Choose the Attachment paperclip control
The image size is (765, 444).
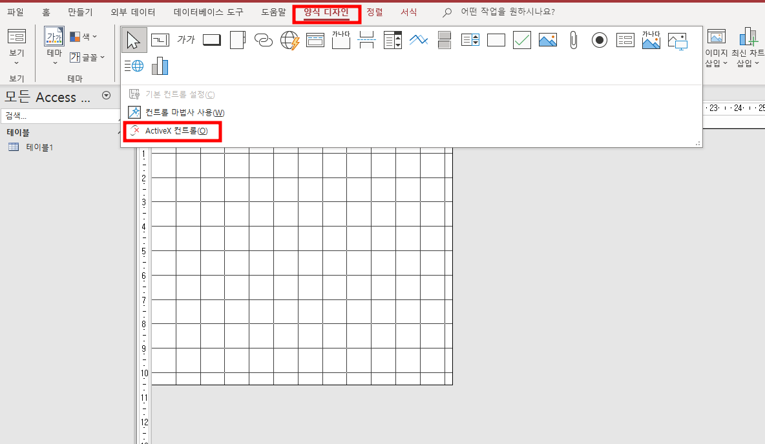coord(573,40)
